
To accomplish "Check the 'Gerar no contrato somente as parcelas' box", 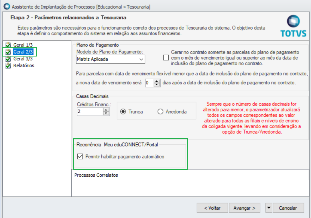I will pyautogui.click(x=166, y=58).
